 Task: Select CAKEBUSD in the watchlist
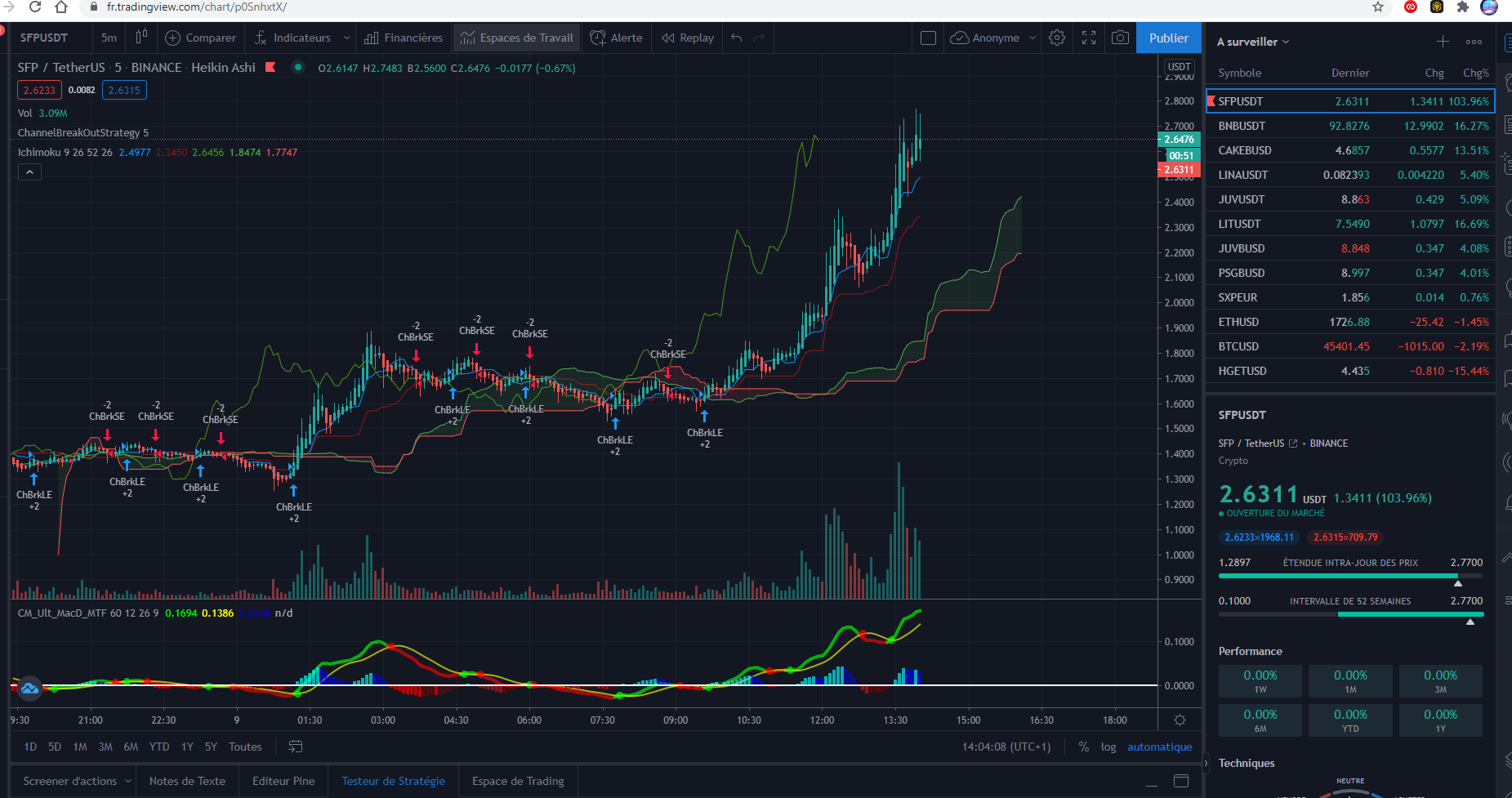[x=1350, y=150]
